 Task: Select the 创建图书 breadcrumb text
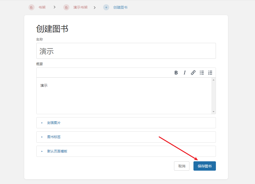120,7
